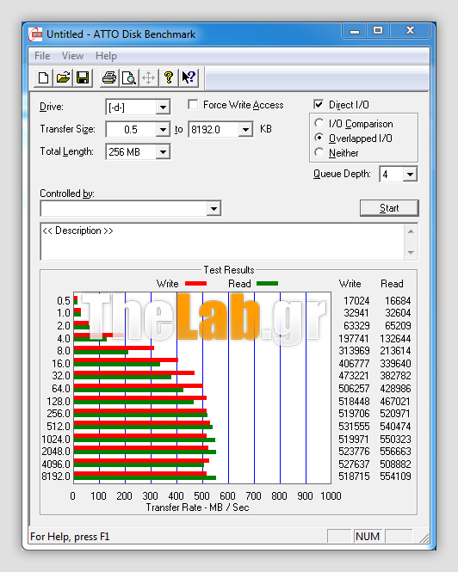Expand the Total Length 256 MB dropdown
This screenshot has width=458, height=572.
pyautogui.click(x=163, y=151)
